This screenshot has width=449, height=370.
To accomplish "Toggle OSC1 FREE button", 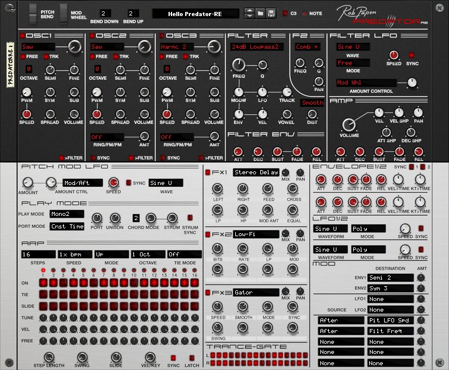I will point(23,57).
